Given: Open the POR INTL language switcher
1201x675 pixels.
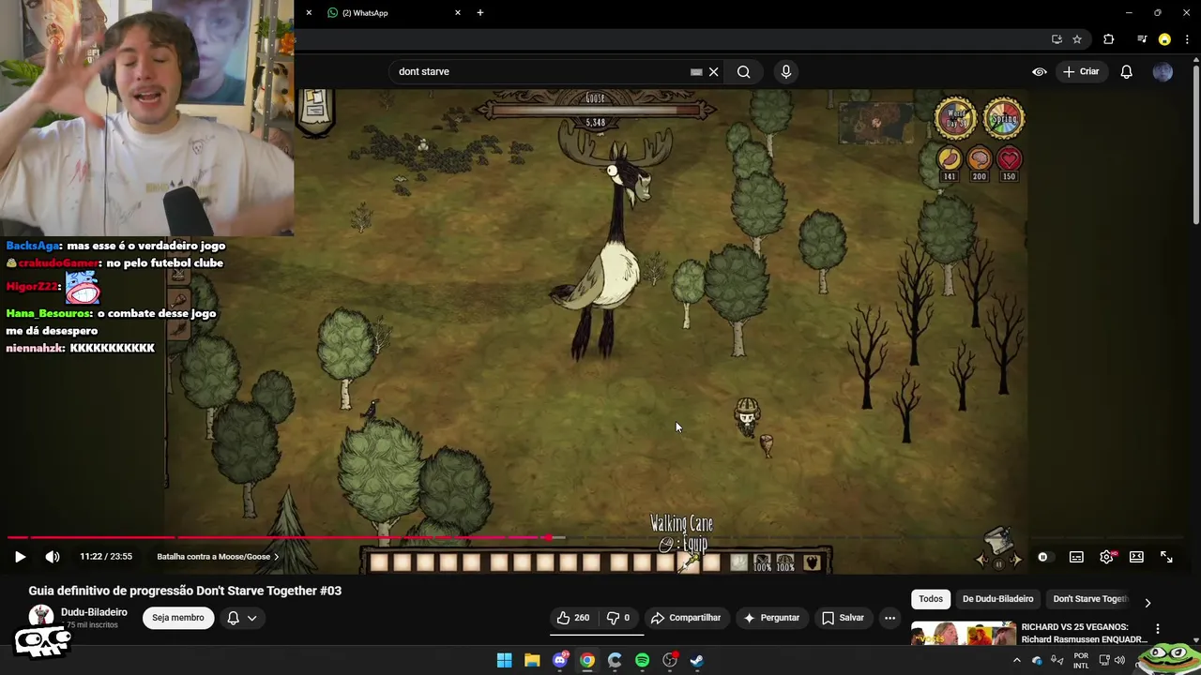Looking at the screenshot, I should tap(1081, 660).
